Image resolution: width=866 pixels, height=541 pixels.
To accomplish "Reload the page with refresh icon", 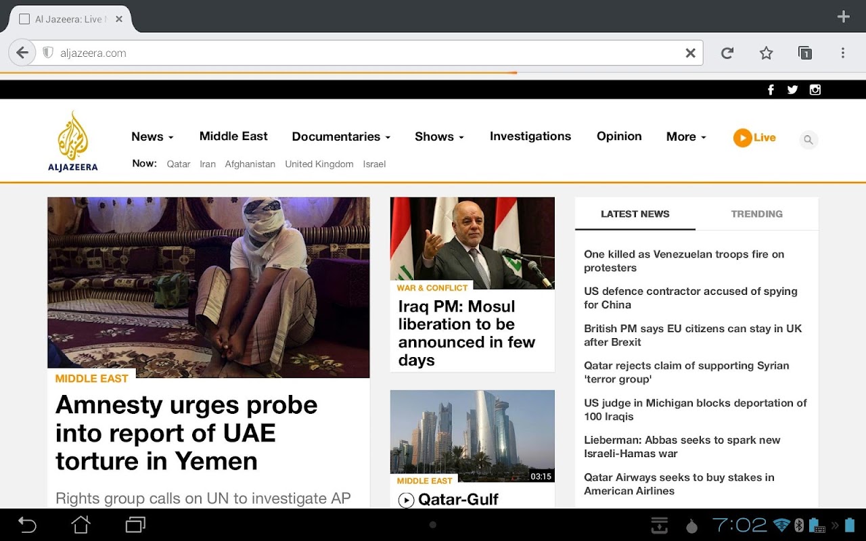I will [727, 53].
